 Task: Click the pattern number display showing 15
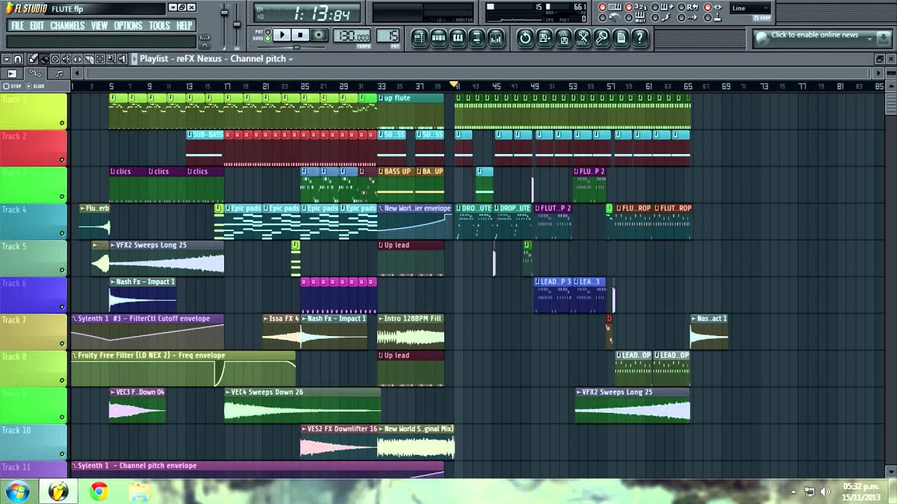pyautogui.click(x=388, y=36)
